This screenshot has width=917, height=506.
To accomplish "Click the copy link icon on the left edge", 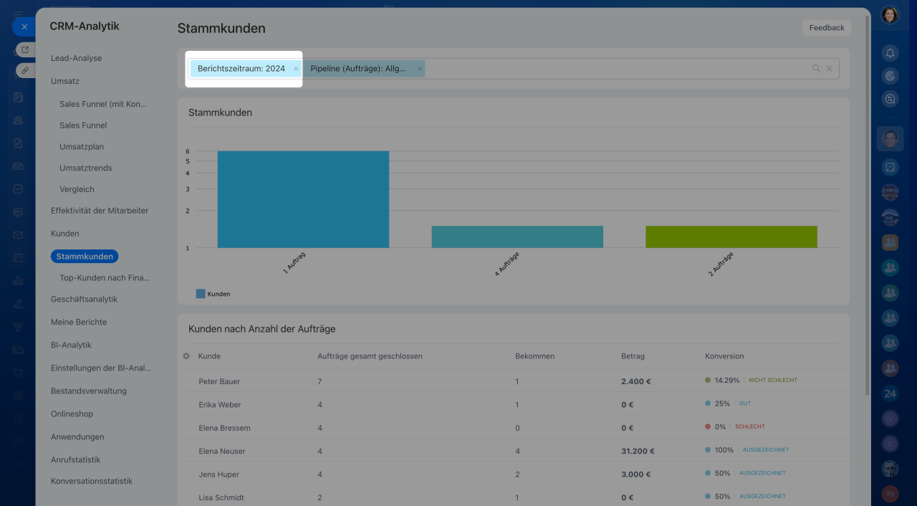I will click(25, 70).
